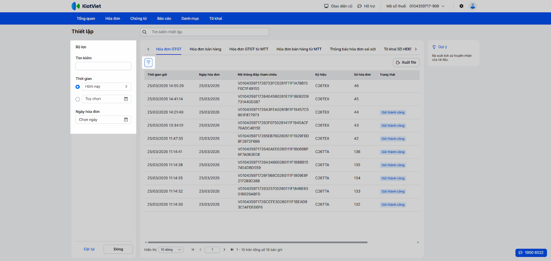The height and width of the screenshot is (261, 551).
Task: Open the settings gear icon
Action: pos(461,6)
